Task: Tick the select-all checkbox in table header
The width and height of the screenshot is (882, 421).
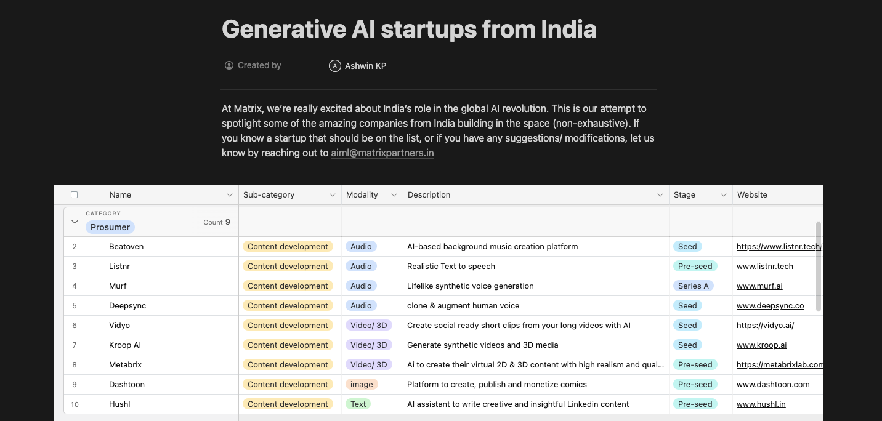Action: point(75,194)
